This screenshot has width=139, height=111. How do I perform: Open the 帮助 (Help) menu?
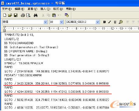(x=71, y=9)
